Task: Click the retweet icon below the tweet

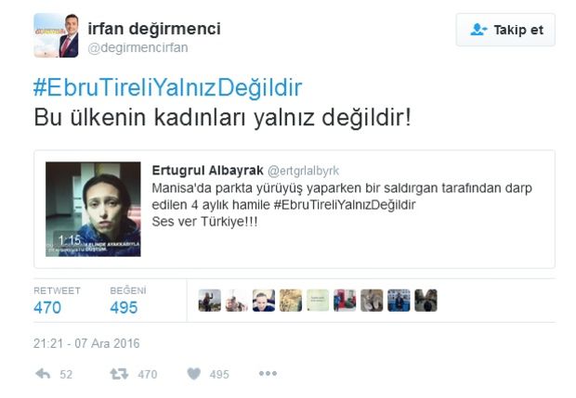Action: (119, 374)
